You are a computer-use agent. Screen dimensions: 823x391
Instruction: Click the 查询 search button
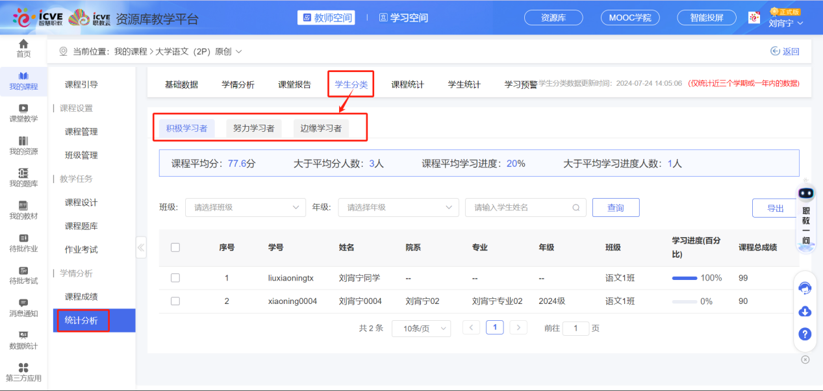pyautogui.click(x=615, y=207)
